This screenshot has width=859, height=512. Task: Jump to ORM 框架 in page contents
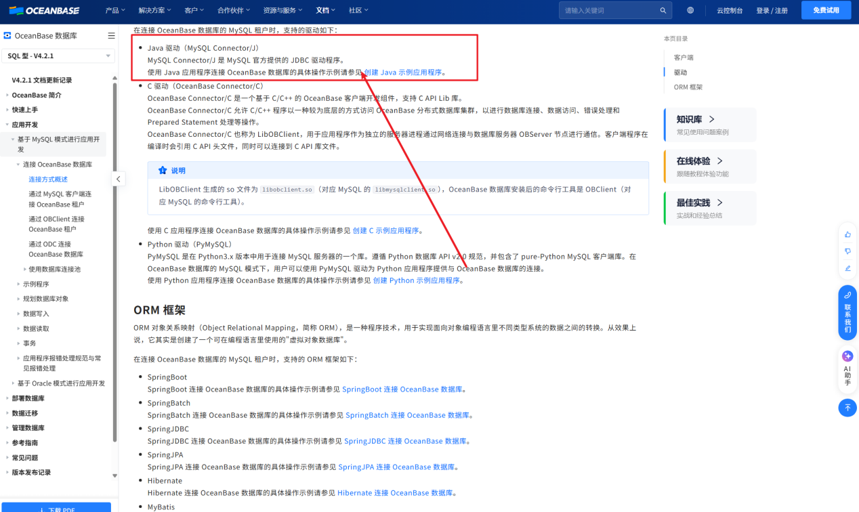tap(688, 87)
